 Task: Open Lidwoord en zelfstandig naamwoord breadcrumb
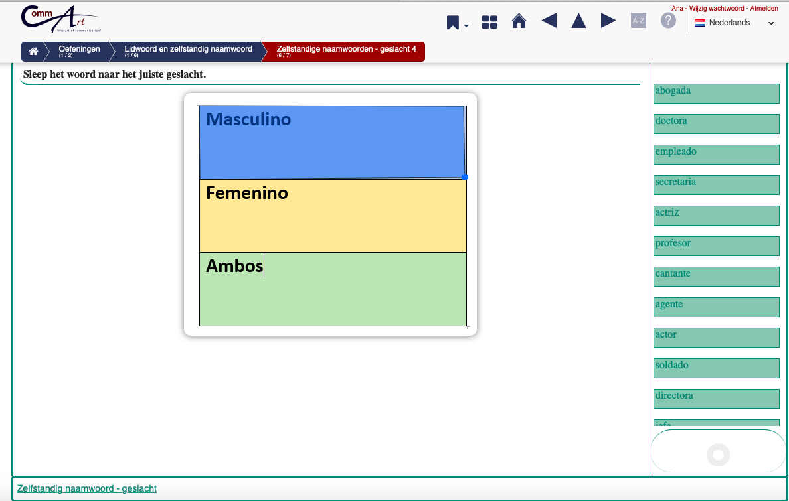(188, 51)
